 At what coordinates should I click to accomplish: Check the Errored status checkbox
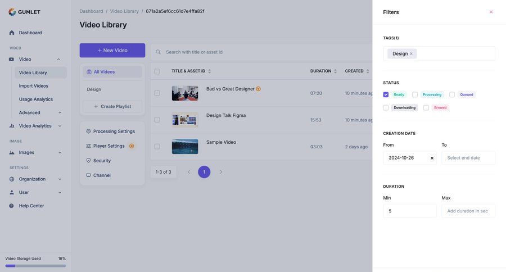coord(426,108)
